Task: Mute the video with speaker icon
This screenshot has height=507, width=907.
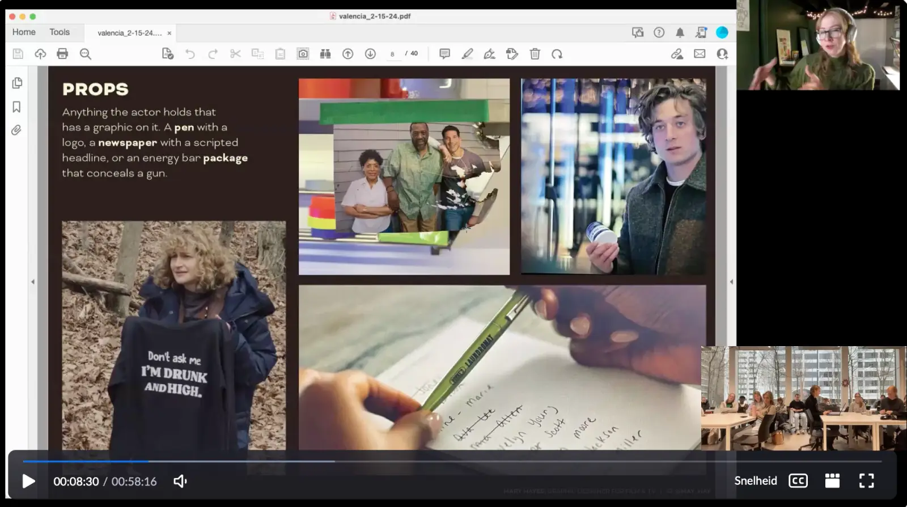Action: coord(180,482)
